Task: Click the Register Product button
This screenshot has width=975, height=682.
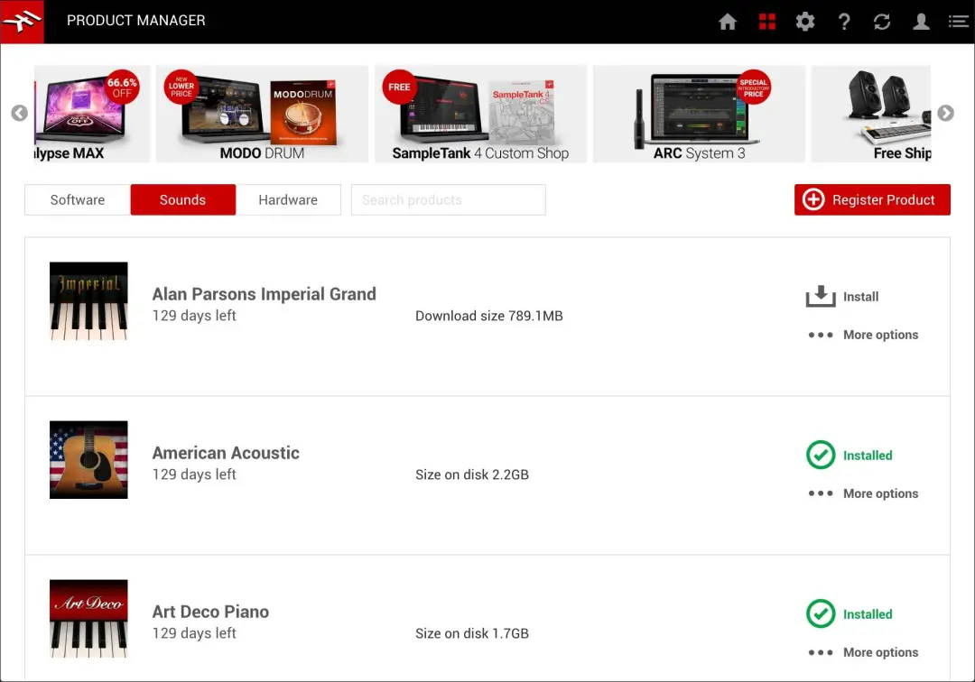Action: point(872,199)
